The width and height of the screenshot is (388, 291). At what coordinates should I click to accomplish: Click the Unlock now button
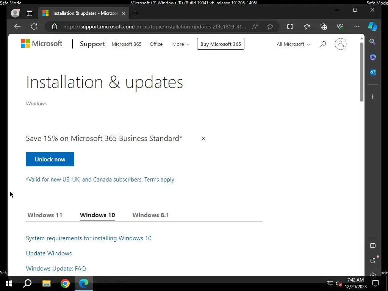coord(50,159)
